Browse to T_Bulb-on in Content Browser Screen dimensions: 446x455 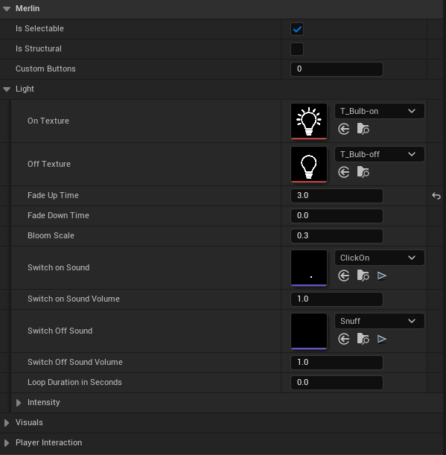pos(363,129)
